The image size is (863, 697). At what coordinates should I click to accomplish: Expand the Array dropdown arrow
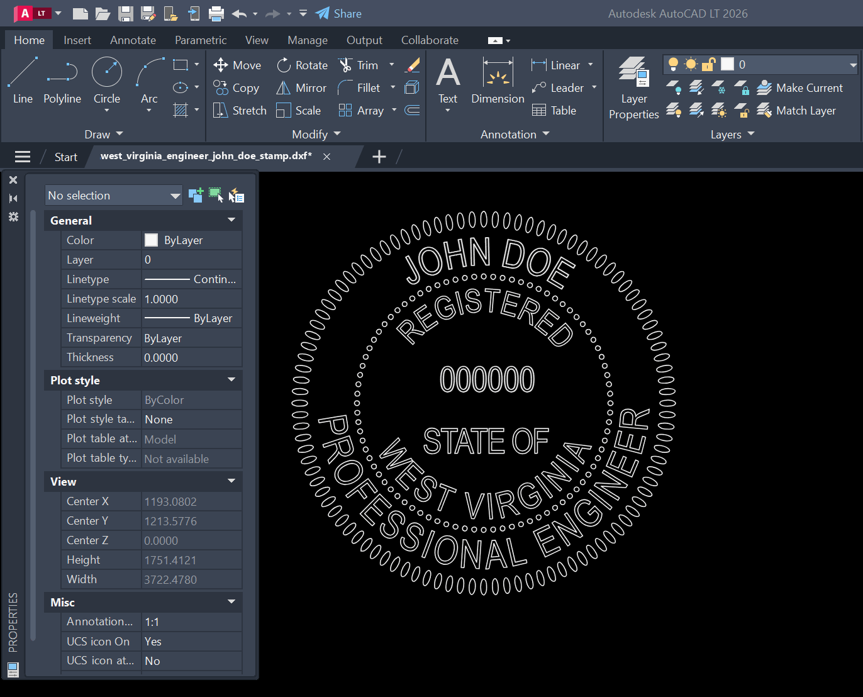click(x=394, y=110)
